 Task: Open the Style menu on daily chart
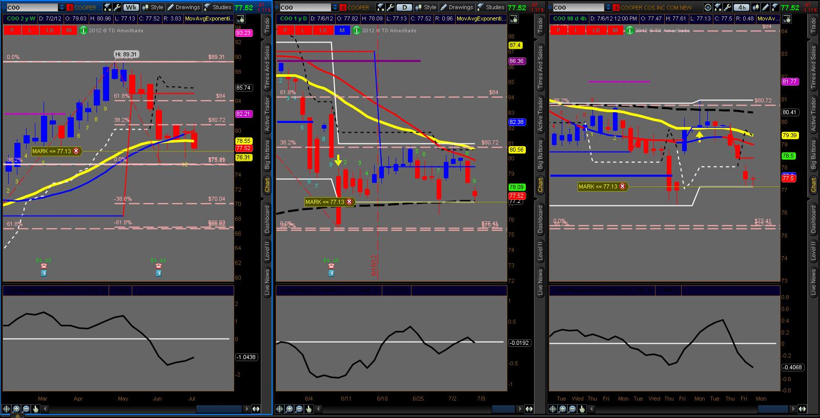click(x=426, y=8)
